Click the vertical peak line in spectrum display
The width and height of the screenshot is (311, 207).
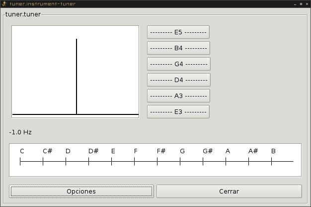77,75
